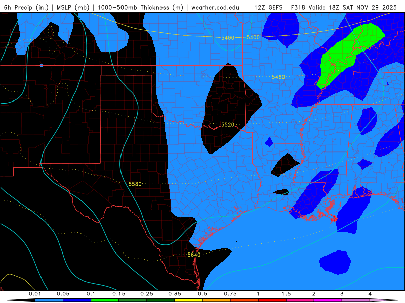The image size is (405, 303).
Task: Click the 0.05 colorbar tick label
Action: pyautogui.click(x=63, y=294)
